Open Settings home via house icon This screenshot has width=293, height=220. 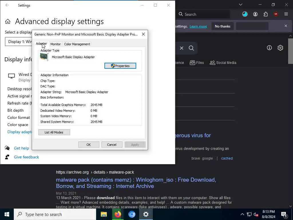click(x=8, y=21)
